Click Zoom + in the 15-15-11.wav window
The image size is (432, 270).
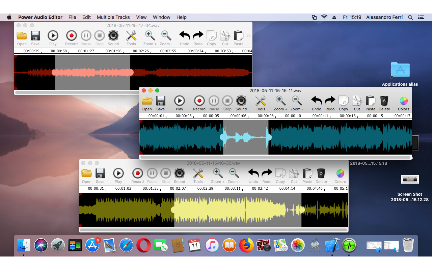coord(280,101)
